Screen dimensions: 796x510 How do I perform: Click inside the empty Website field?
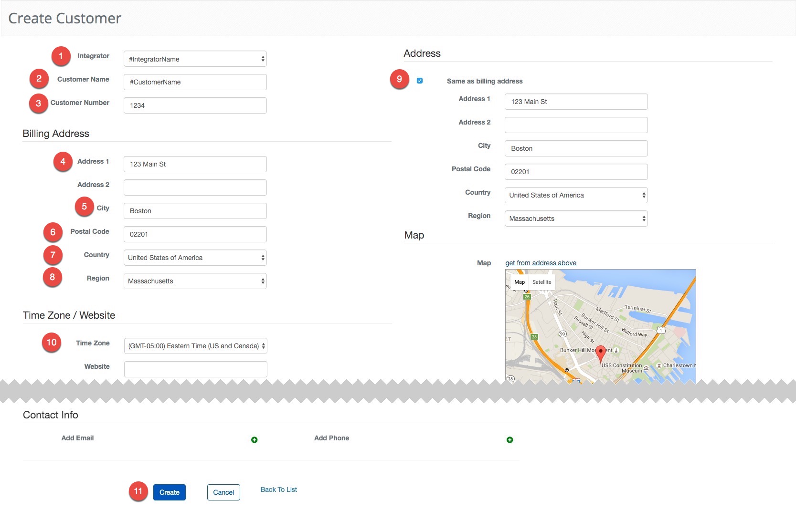tap(194, 369)
